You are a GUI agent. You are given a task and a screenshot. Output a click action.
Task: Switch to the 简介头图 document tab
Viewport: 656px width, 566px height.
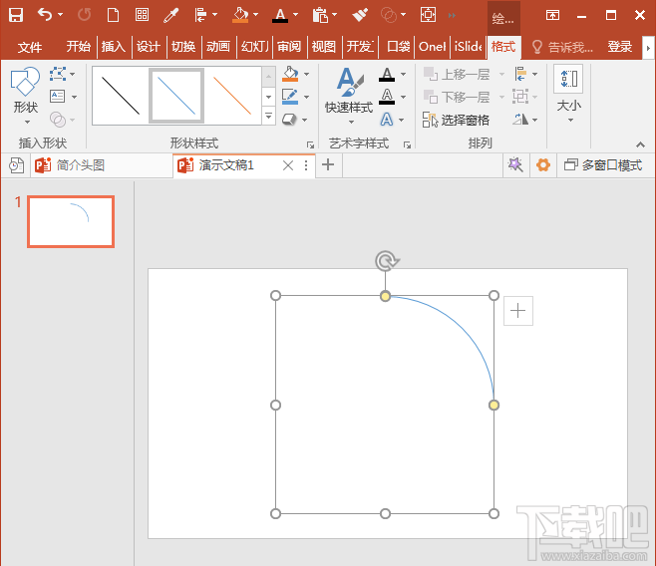click(x=80, y=165)
